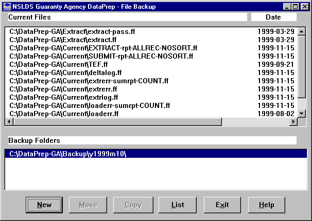Click the New button
This screenshot has width=312, height=221.
click(44, 205)
